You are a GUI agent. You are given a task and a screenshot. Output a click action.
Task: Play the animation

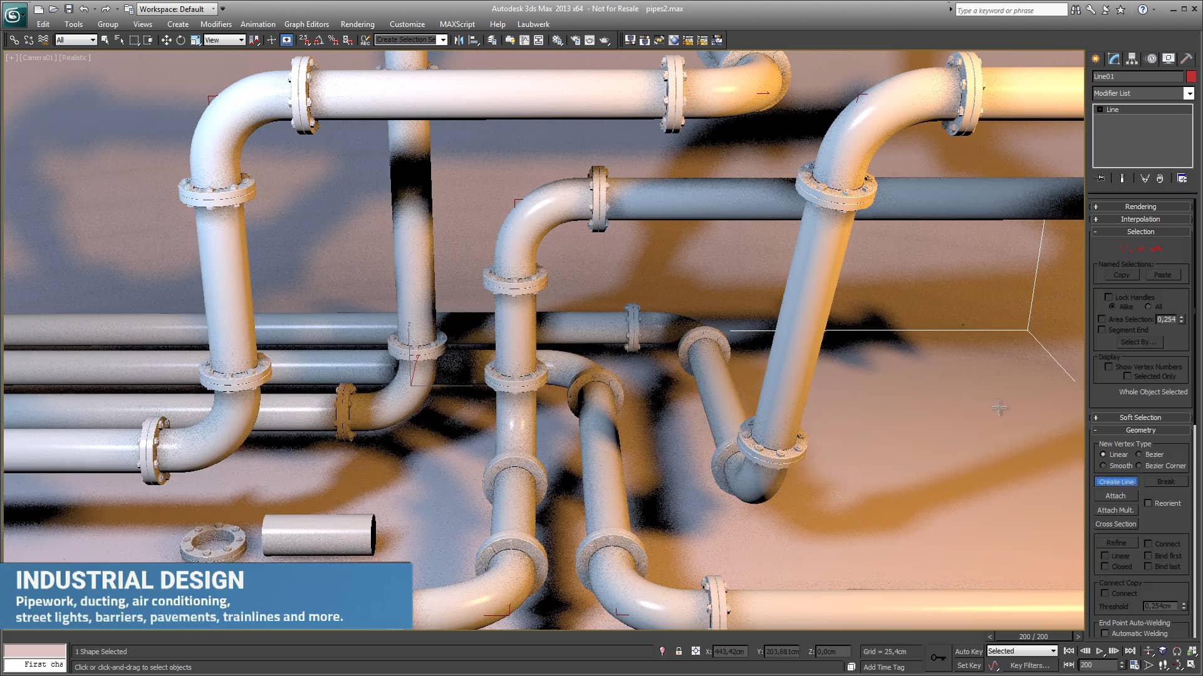[x=1100, y=651]
